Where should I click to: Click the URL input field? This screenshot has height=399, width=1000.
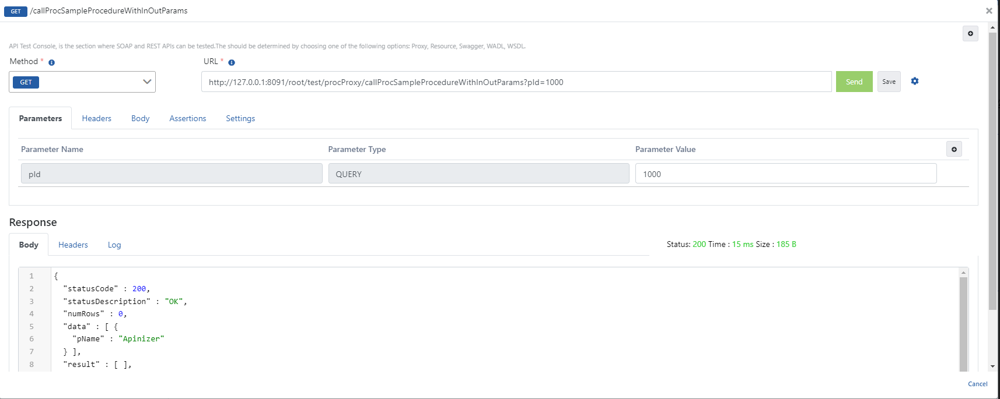coord(516,82)
